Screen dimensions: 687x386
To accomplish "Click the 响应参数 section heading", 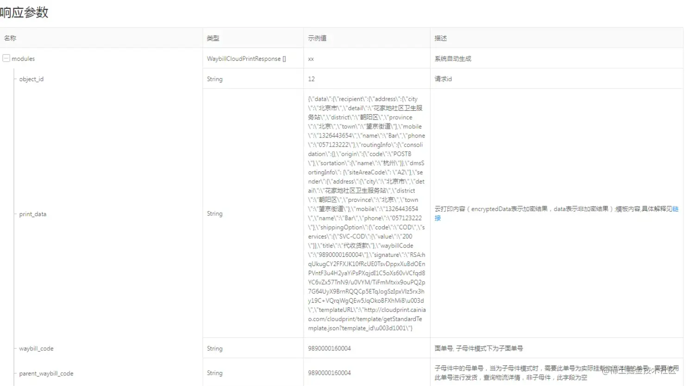I will click(x=24, y=12).
